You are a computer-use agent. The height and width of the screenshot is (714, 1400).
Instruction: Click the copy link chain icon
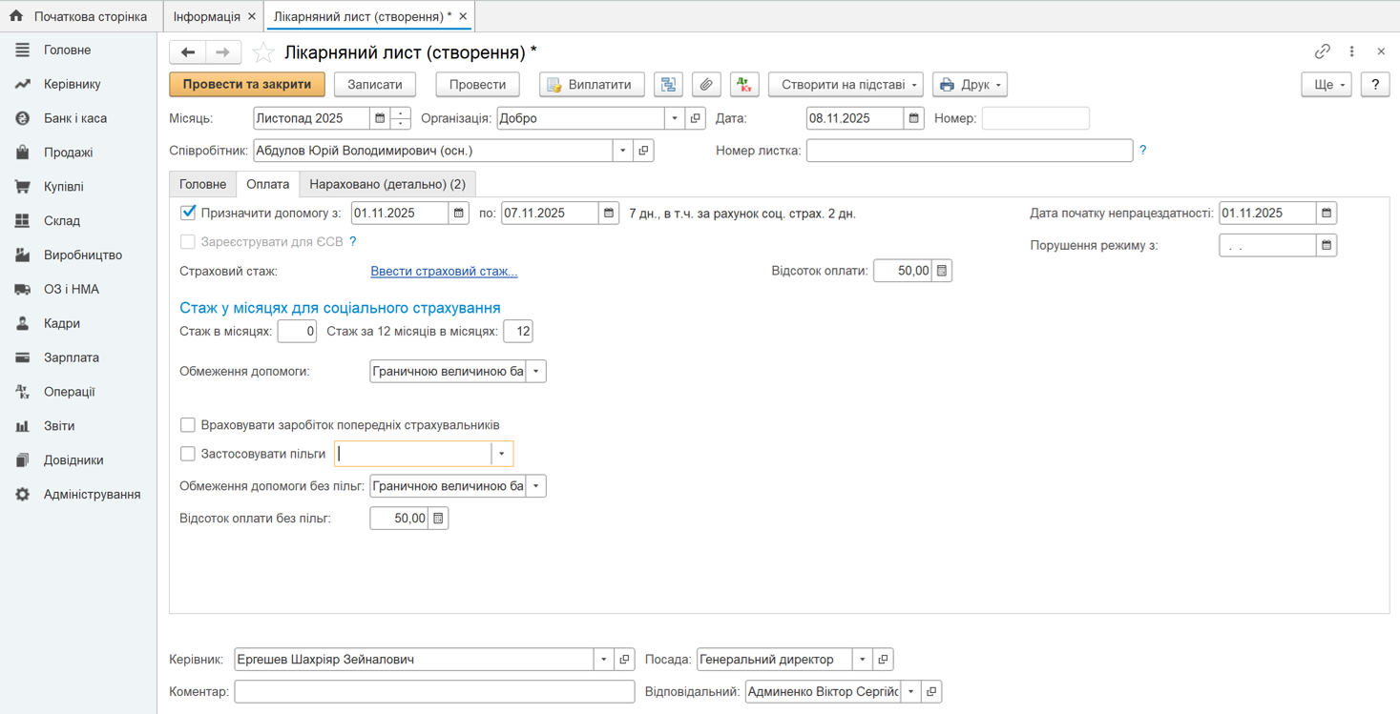click(1322, 51)
